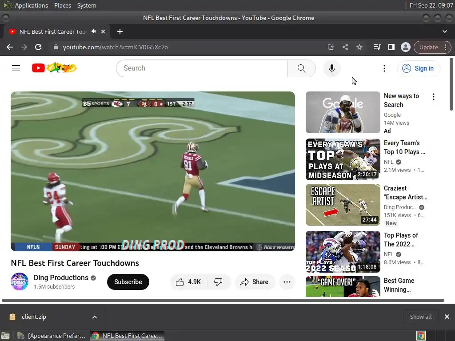Go to YouTube home via logo
Screen dimensions: 455x341
click(54, 68)
